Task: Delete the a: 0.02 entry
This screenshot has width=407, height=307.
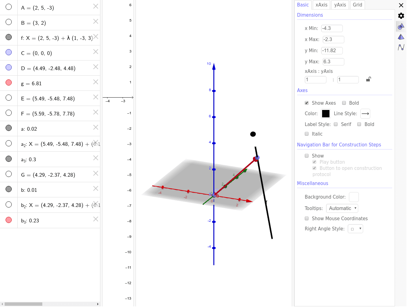Action: pos(96,127)
